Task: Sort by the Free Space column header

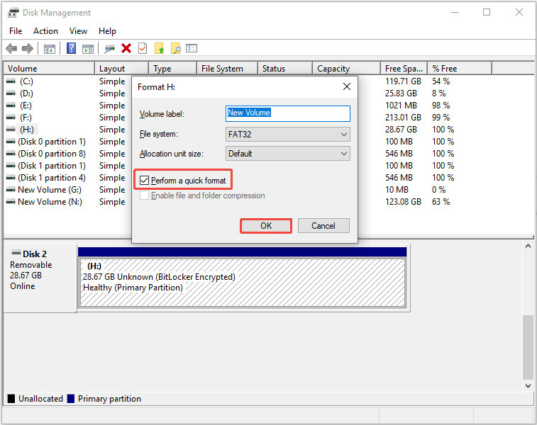Action: point(404,69)
